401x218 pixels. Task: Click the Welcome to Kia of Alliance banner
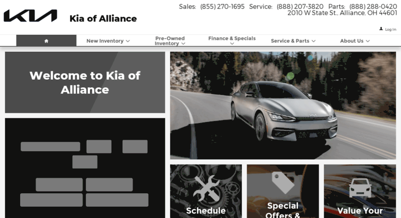click(85, 82)
